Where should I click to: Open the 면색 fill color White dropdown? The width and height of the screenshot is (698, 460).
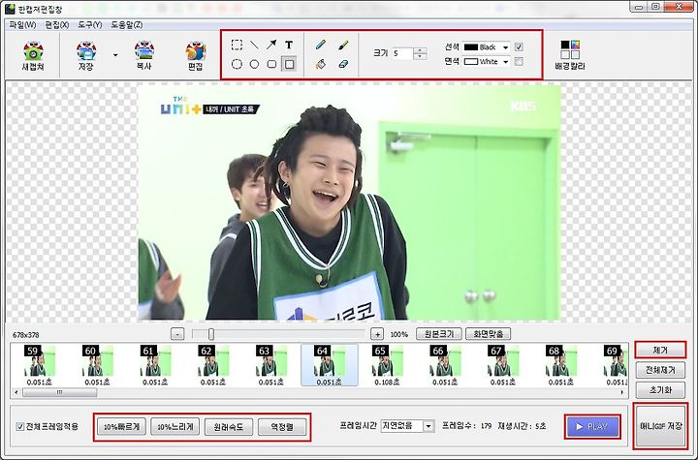pyautogui.click(x=486, y=61)
